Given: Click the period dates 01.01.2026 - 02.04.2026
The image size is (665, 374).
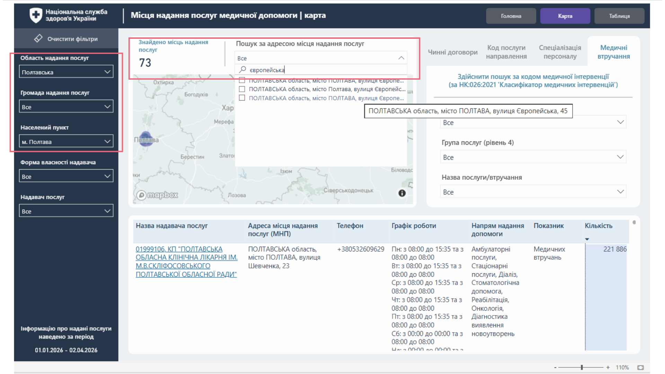Looking at the screenshot, I should coord(66,350).
